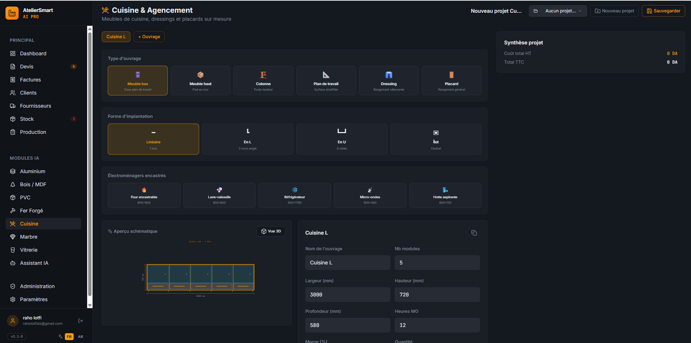
Task: Open the Aucun projet dropdown
Action: (558, 11)
